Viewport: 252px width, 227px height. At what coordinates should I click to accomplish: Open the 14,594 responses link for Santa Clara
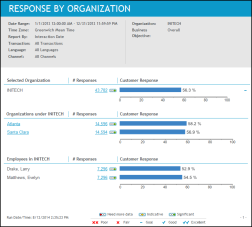[x=101, y=132]
